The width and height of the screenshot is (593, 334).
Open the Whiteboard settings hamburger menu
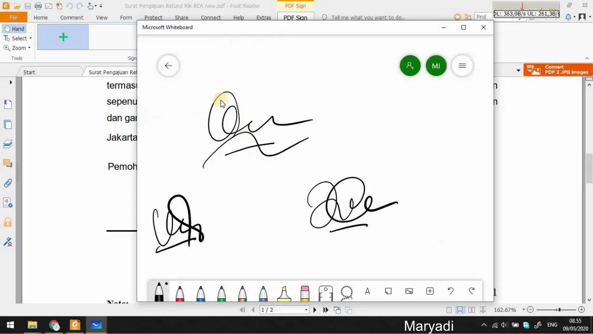[x=462, y=65]
